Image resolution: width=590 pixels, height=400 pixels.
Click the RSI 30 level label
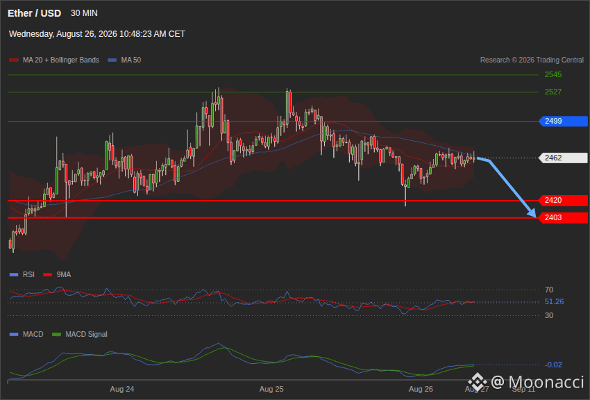click(549, 315)
